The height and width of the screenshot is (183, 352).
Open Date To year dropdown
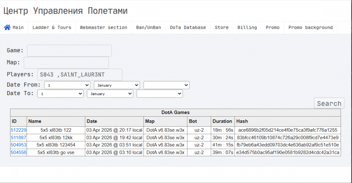point(159,94)
